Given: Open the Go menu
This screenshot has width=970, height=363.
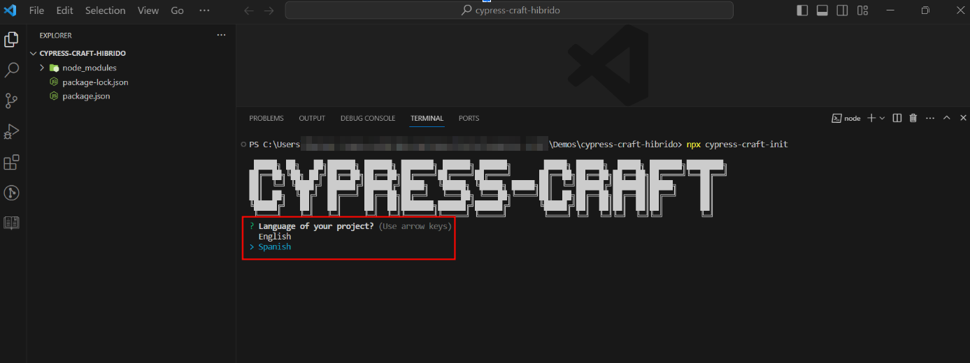Looking at the screenshot, I should 178,10.
